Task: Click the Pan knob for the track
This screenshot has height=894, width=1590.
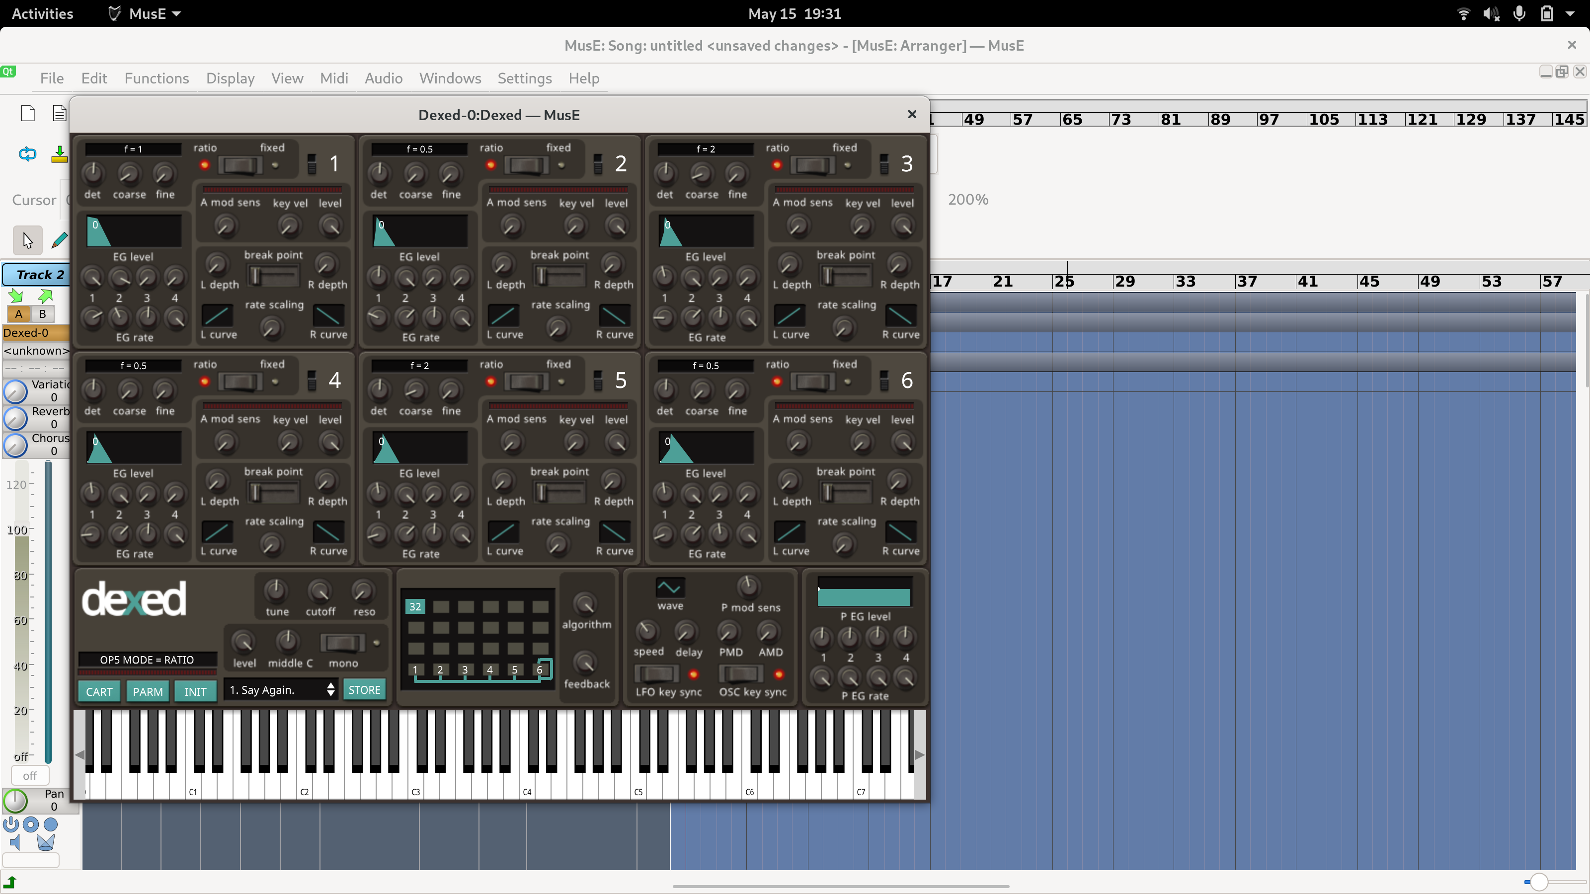Action: [16, 800]
